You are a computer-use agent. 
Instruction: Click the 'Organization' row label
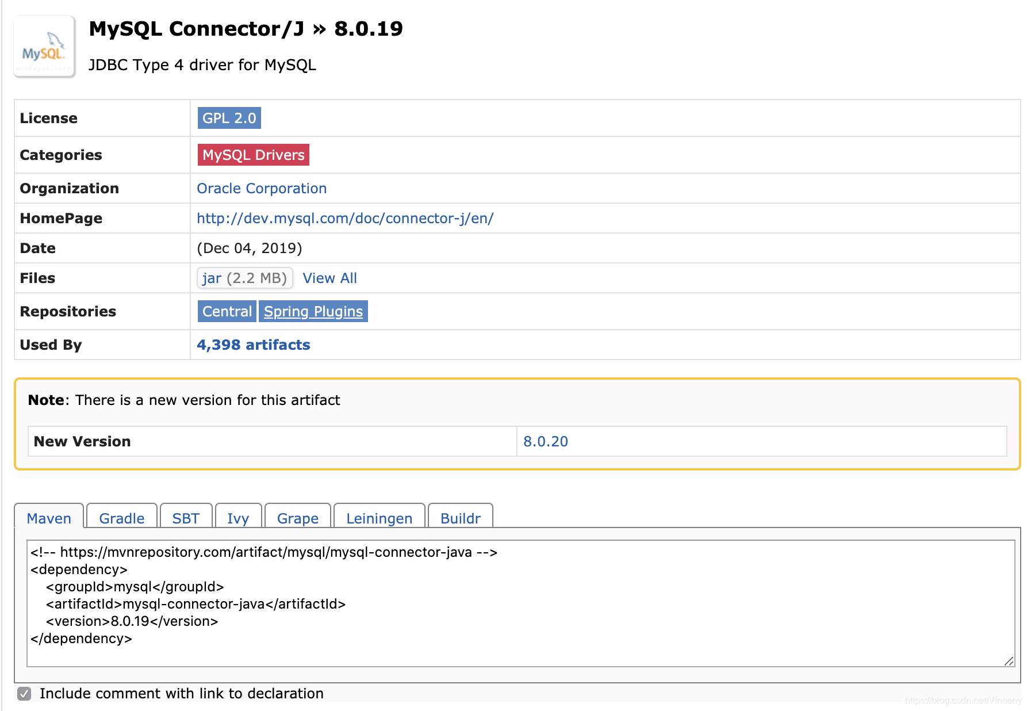click(x=70, y=189)
